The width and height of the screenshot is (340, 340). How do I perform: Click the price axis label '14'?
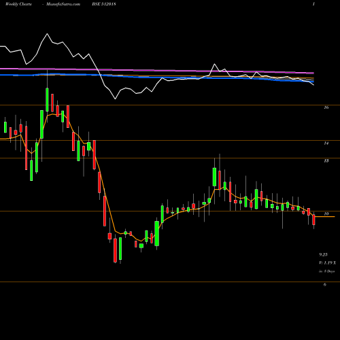pos(326,143)
